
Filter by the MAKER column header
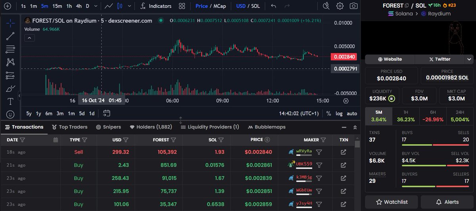point(323,140)
